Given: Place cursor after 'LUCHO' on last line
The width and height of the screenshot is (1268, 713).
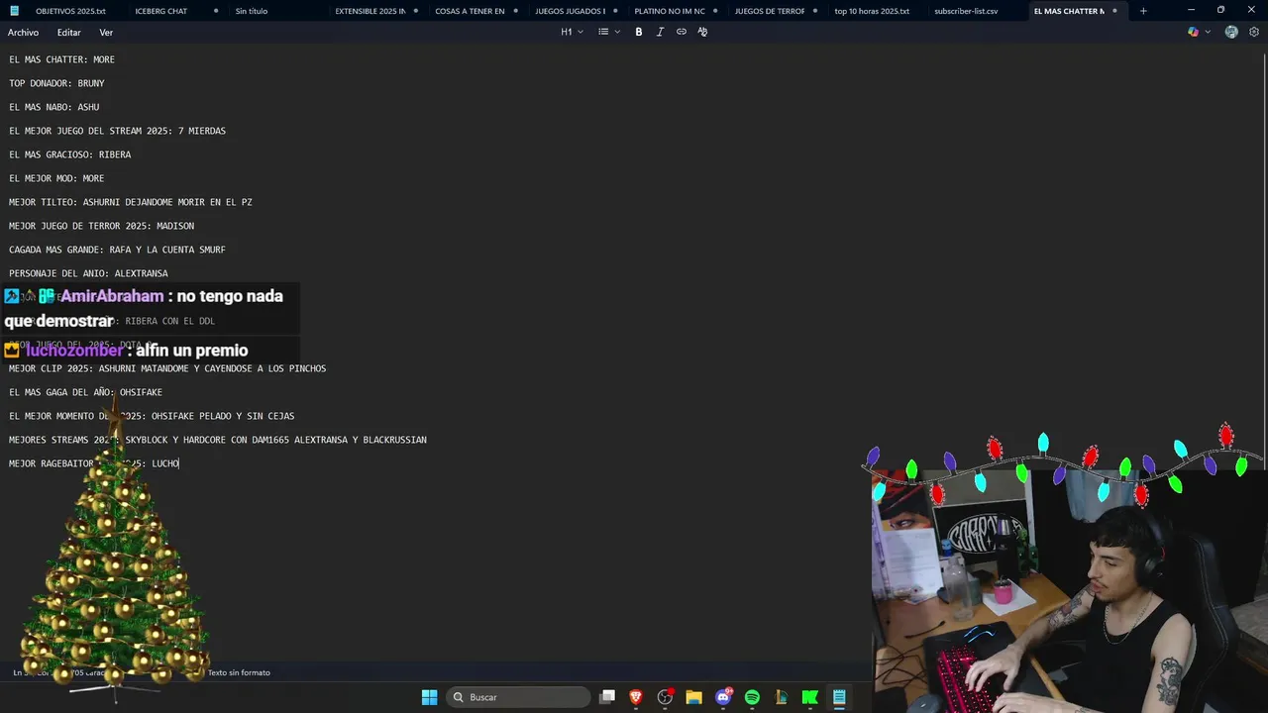Looking at the screenshot, I should click(179, 463).
